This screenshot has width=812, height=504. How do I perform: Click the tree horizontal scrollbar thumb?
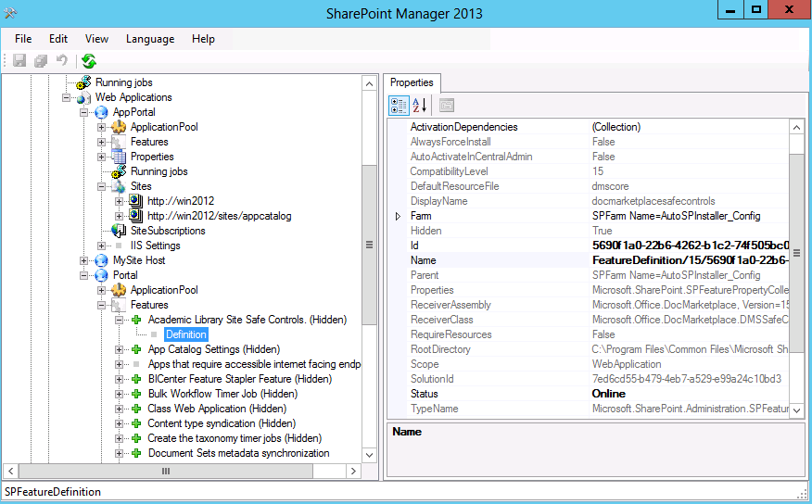pos(166,471)
